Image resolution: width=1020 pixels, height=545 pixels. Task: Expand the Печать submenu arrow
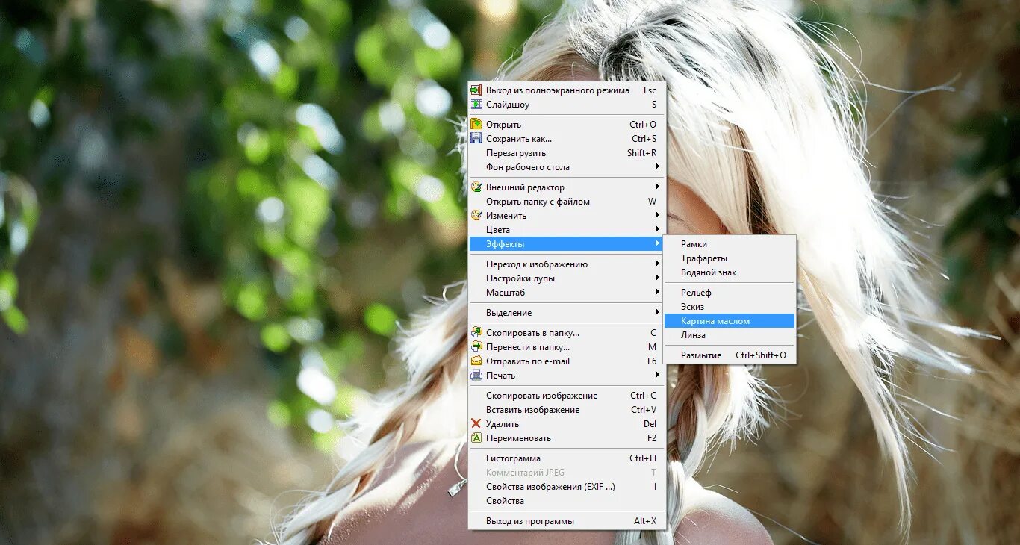click(x=658, y=375)
